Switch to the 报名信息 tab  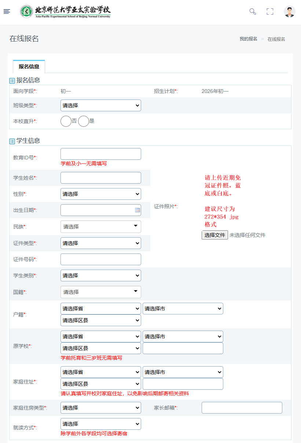29,67
